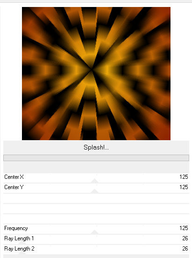Click the Ray Length 1 parameter label
The width and height of the screenshot is (192, 258).
pos(19,238)
